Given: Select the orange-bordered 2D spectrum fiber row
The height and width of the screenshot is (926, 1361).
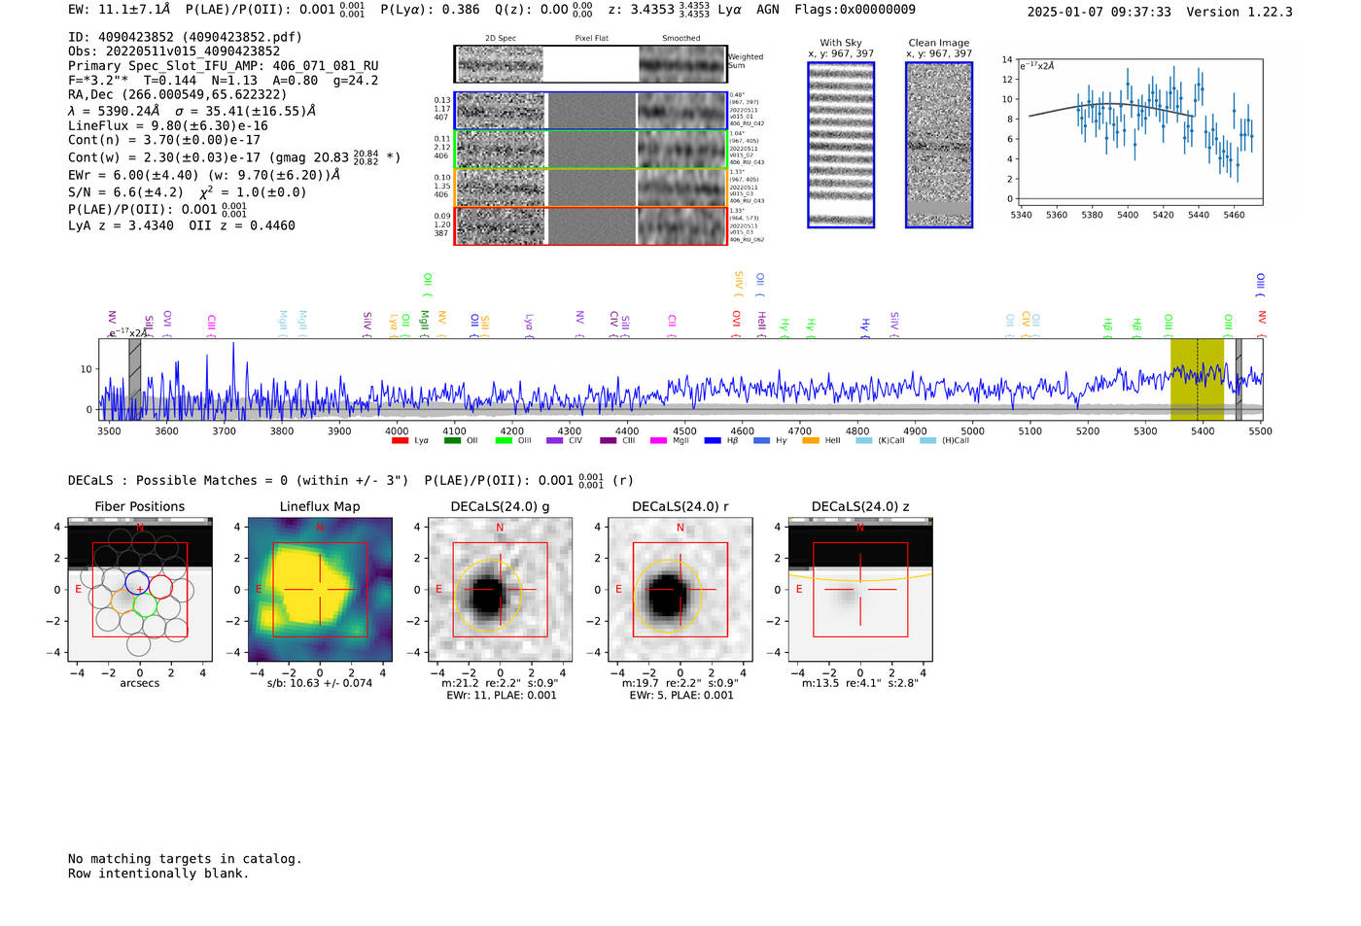Looking at the screenshot, I should pos(591,188).
